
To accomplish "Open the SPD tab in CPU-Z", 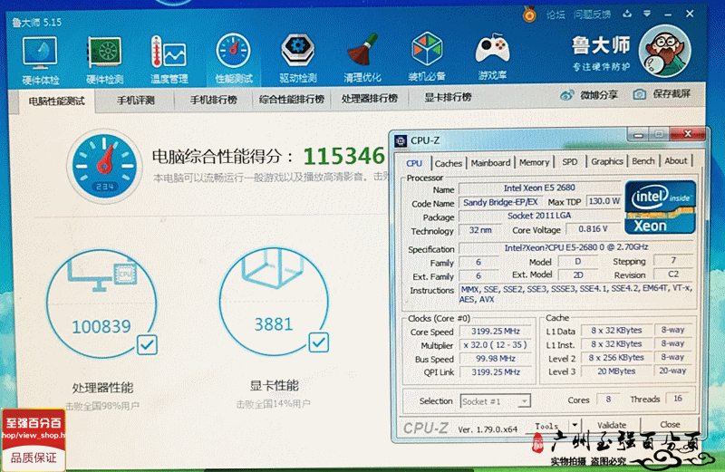I will pos(570,162).
